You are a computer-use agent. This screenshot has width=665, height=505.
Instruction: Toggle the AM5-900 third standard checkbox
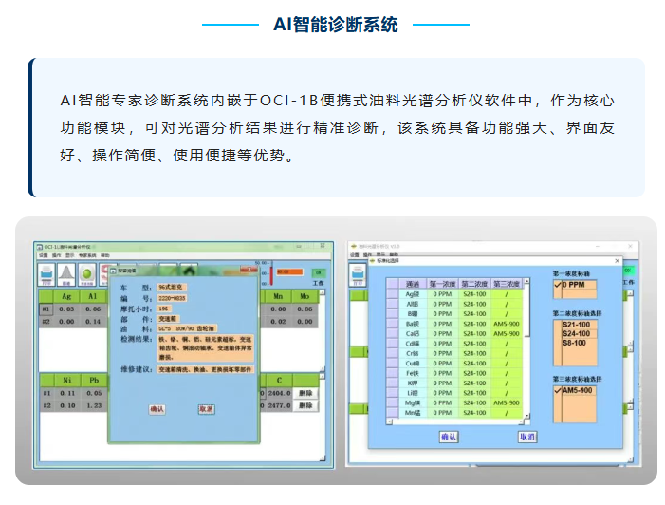tap(558, 390)
